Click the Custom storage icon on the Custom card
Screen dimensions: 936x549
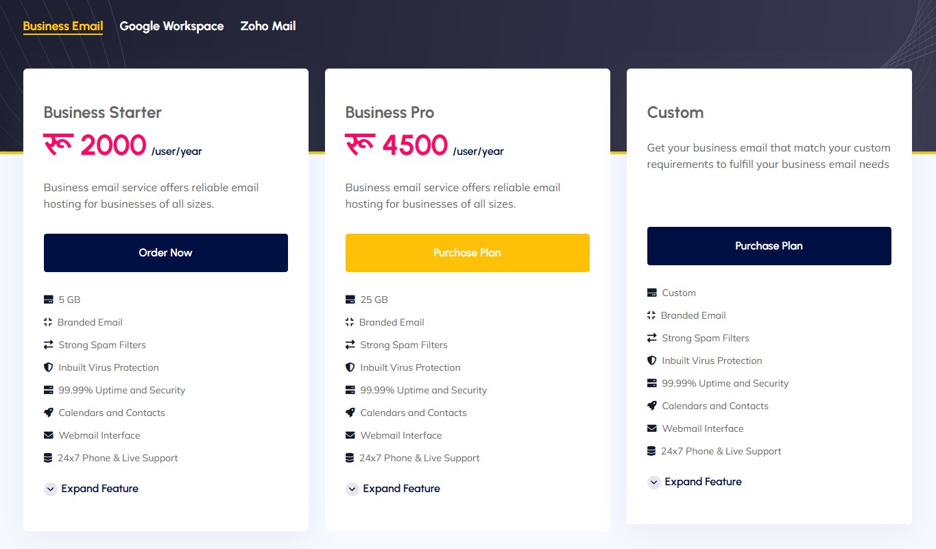651,292
